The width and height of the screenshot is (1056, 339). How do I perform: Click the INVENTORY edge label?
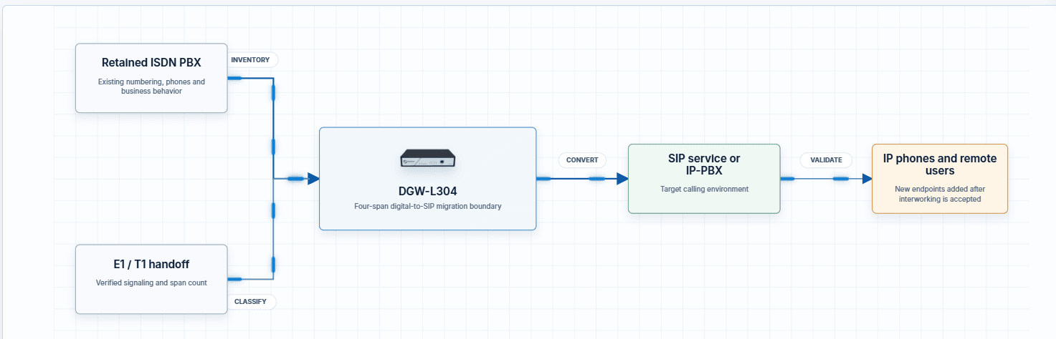click(x=250, y=60)
